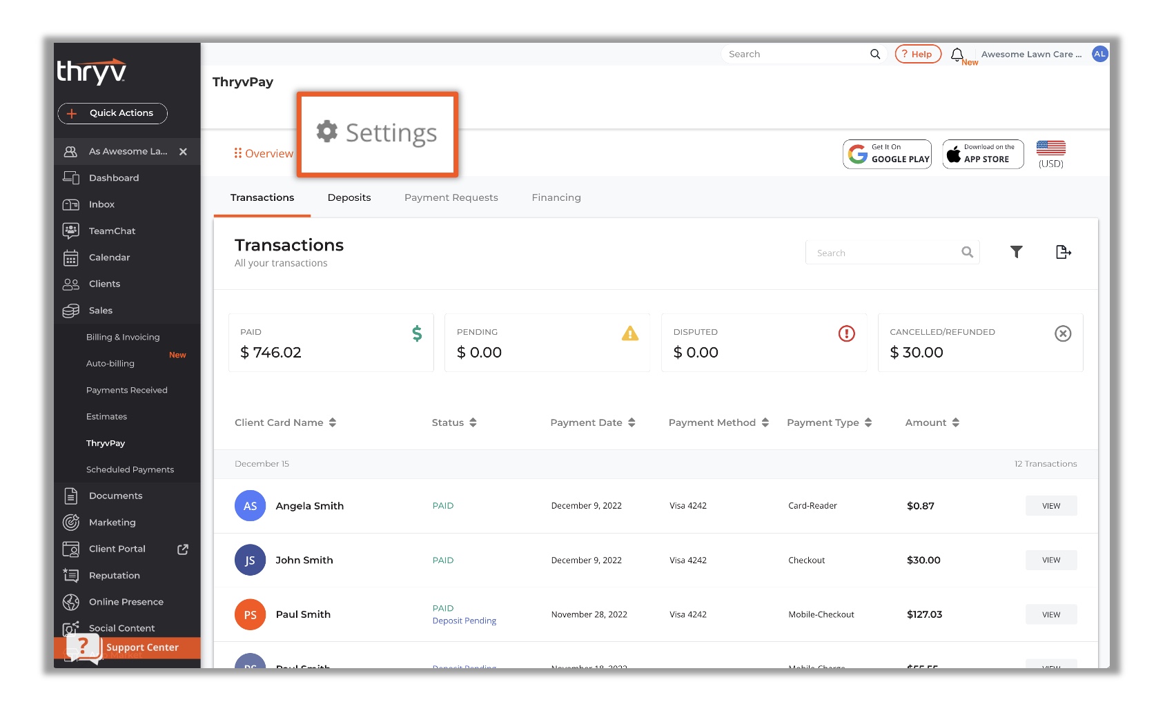Click the top search magnifier icon
This screenshot has width=1165, height=722.
875,54
